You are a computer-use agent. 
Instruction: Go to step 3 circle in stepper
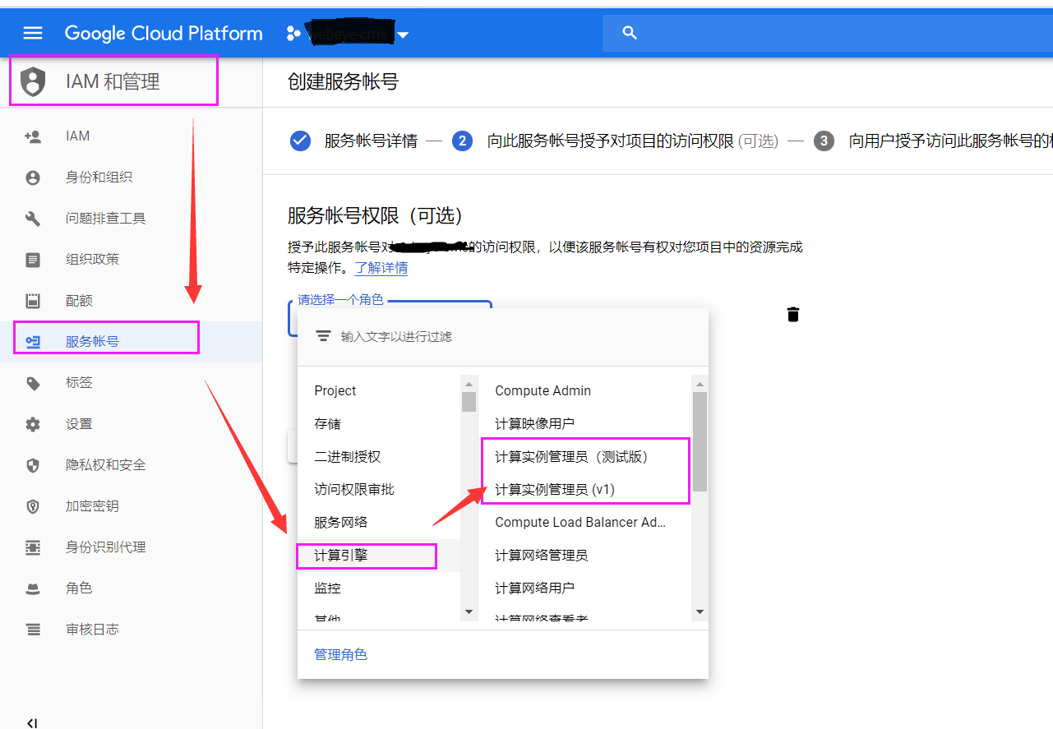click(x=824, y=141)
